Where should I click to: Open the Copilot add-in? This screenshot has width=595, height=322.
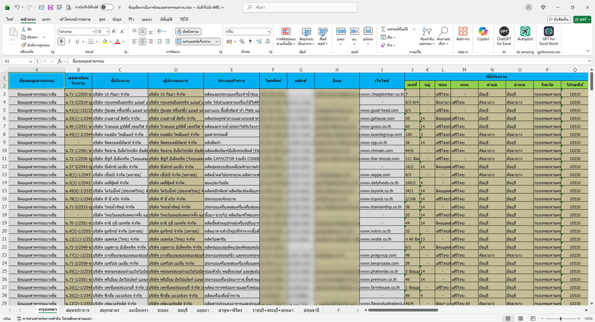483,34
